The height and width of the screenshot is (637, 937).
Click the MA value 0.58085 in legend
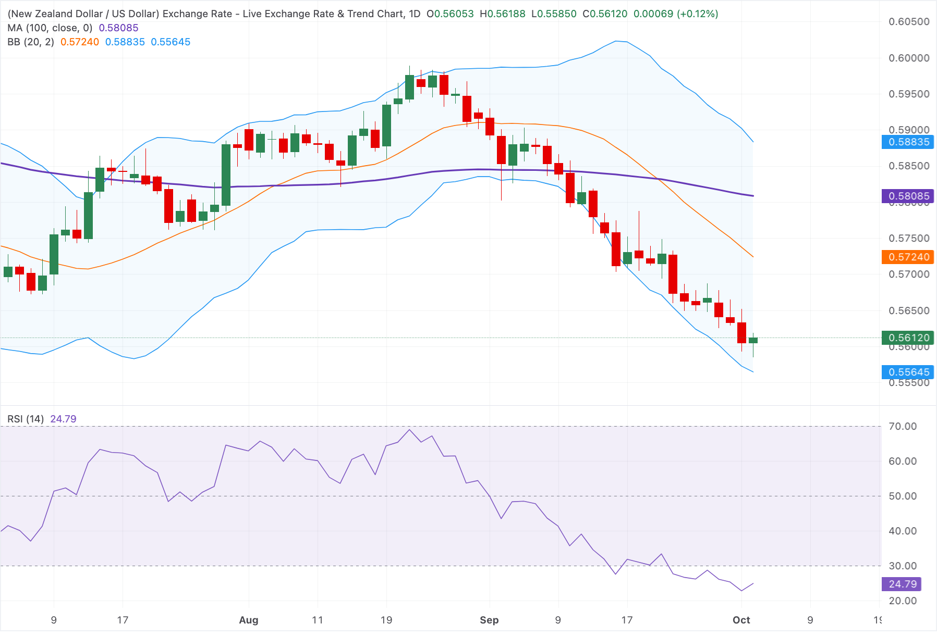[118, 28]
